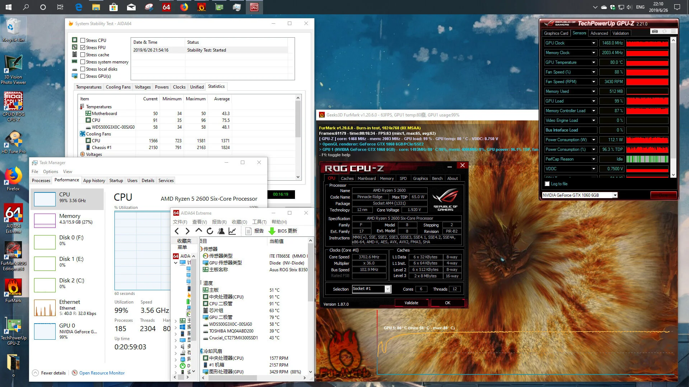689x387 pixels.
Task: Click Firefox icon in the taskbar
Action: [x=184, y=7]
